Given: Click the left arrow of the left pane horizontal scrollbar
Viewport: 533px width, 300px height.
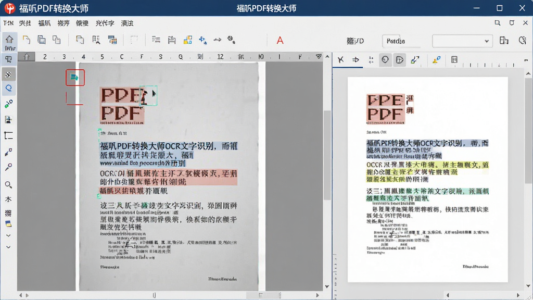Looking at the screenshot, I should click(x=20, y=295).
